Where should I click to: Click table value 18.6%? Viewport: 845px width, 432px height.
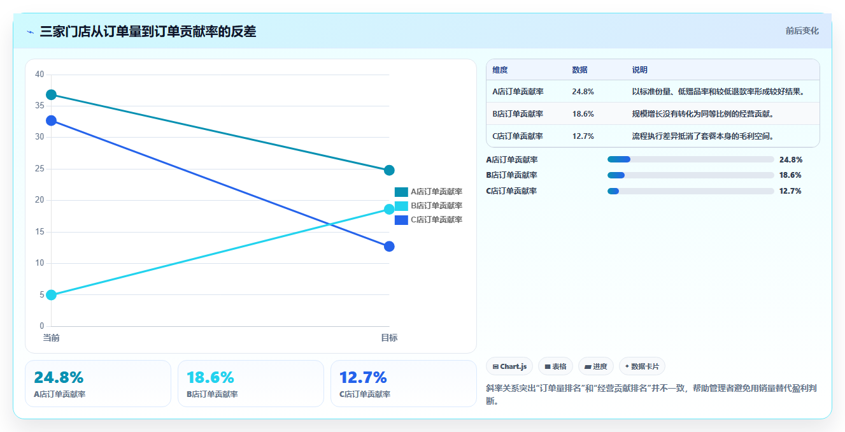(583, 114)
